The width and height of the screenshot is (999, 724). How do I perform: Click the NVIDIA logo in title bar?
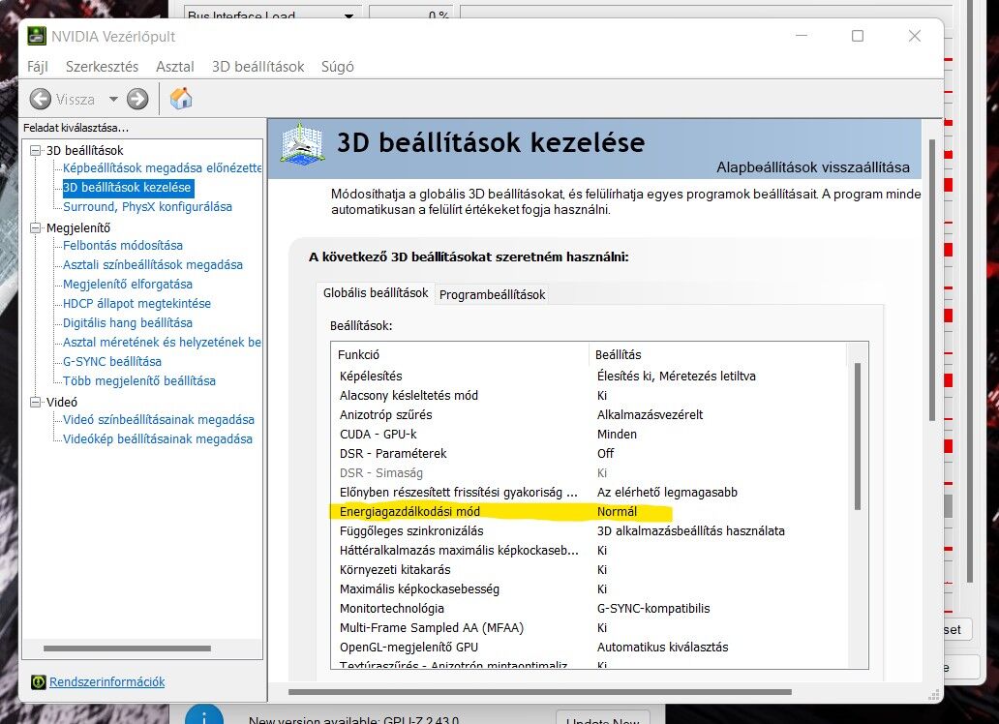point(37,37)
